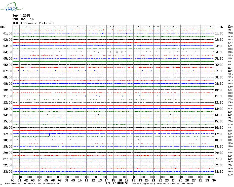Click the DC offset value 2311

click(x=230, y=127)
